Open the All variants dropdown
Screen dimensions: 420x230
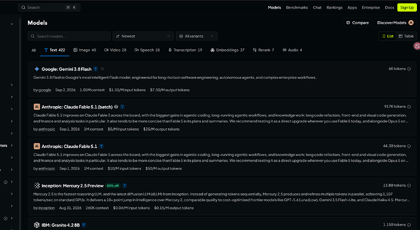click(x=197, y=36)
